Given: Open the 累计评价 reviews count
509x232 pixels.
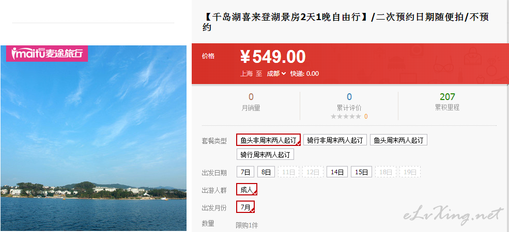Looking at the screenshot, I should pyautogui.click(x=349, y=102).
